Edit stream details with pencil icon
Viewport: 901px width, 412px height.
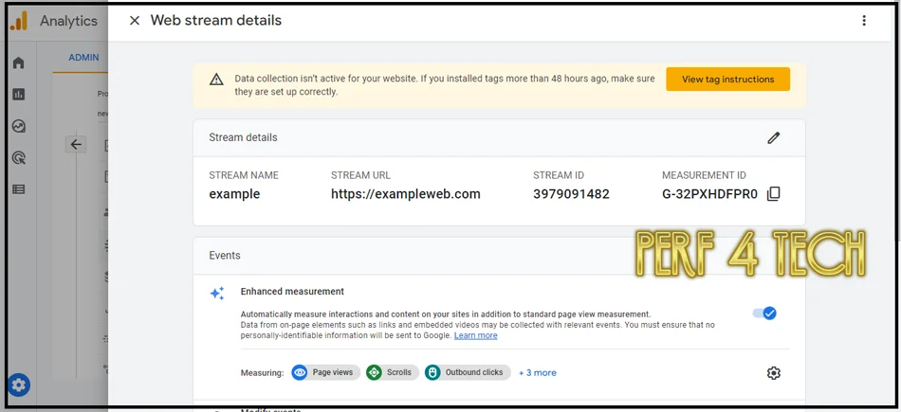pos(774,137)
